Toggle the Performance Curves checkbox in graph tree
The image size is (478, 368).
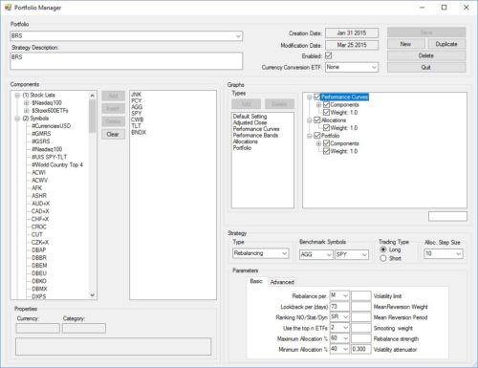(x=316, y=97)
